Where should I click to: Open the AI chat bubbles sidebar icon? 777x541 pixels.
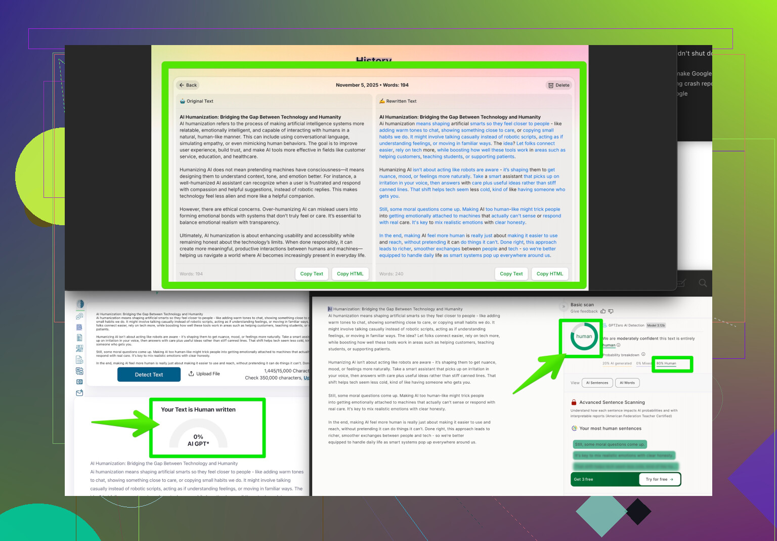[x=79, y=316]
